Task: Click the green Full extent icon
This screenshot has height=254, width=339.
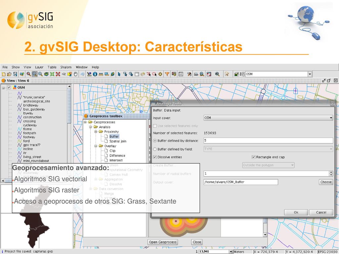Action: pyautogui.click(x=52, y=74)
